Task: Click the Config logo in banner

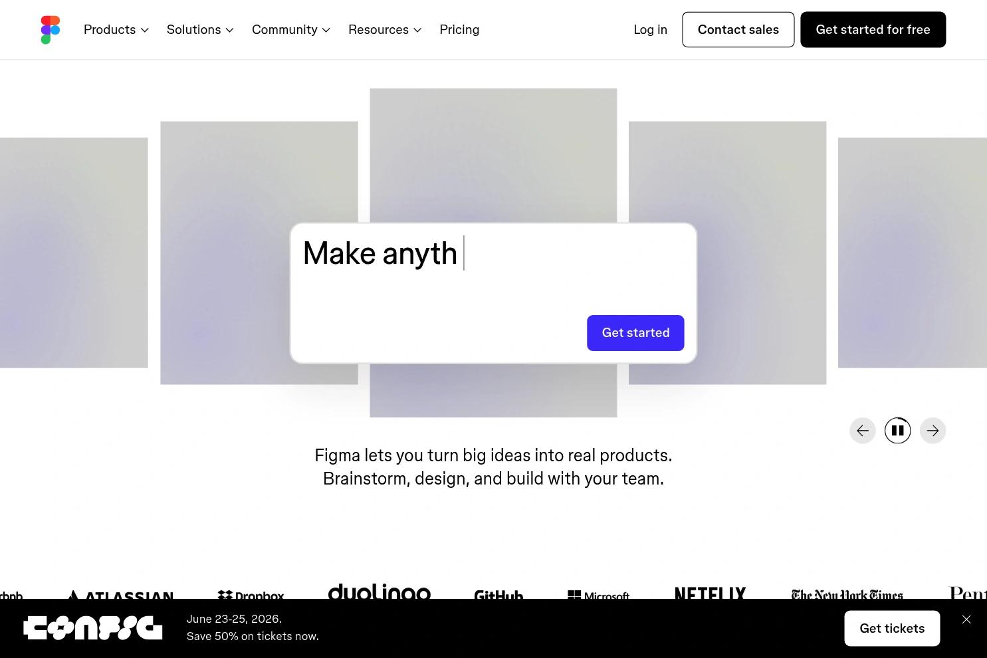Action: 93,628
